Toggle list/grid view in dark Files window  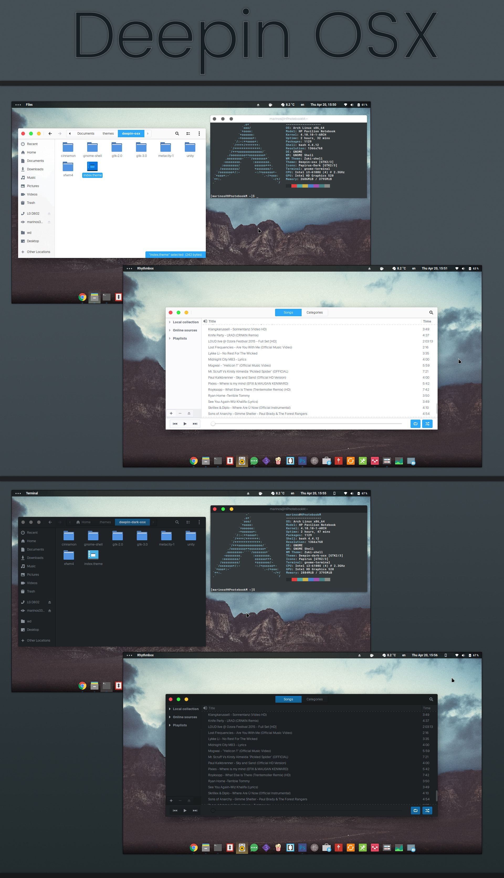click(x=188, y=522)
